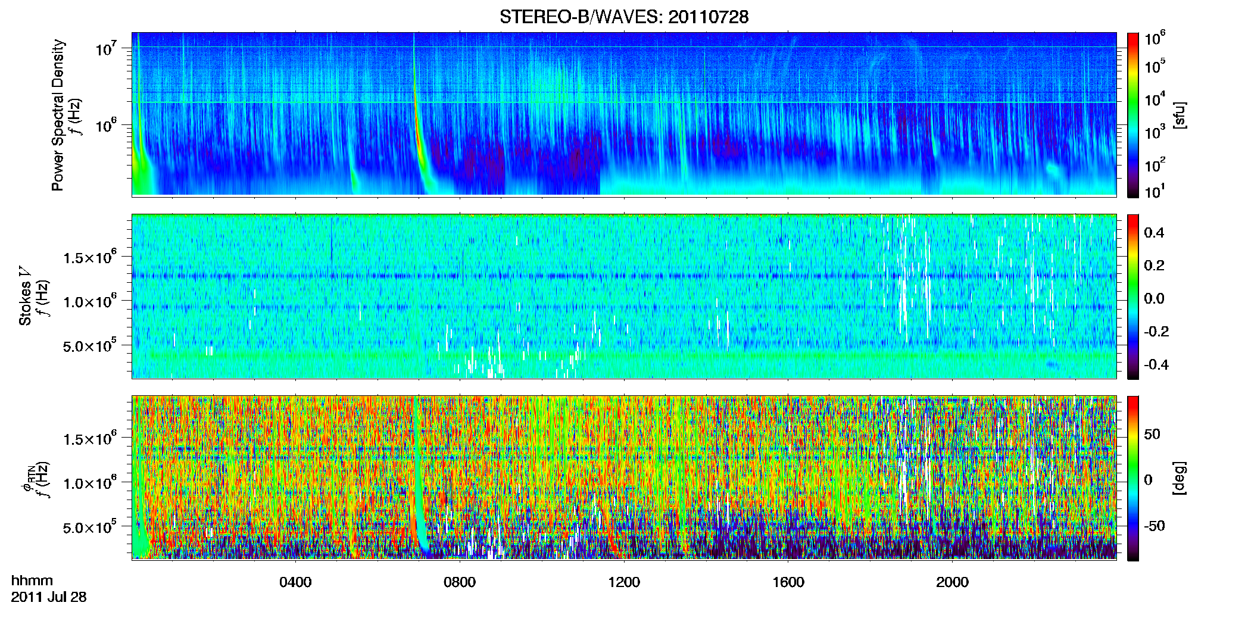1248x643 pixels.
Task: Click the 5.0×10^5 tick label on φ RTN axis
Action: click(x=90, y=527)
